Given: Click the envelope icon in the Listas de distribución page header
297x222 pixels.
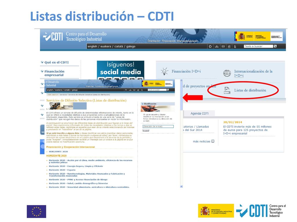Looking at the screenshot, I should (x=134, y=90).
